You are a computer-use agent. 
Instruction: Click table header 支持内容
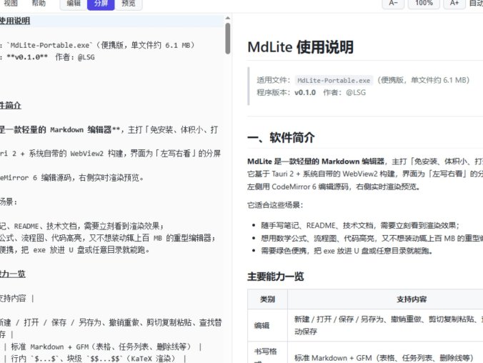pyautogui.click(x=412, y=299)
